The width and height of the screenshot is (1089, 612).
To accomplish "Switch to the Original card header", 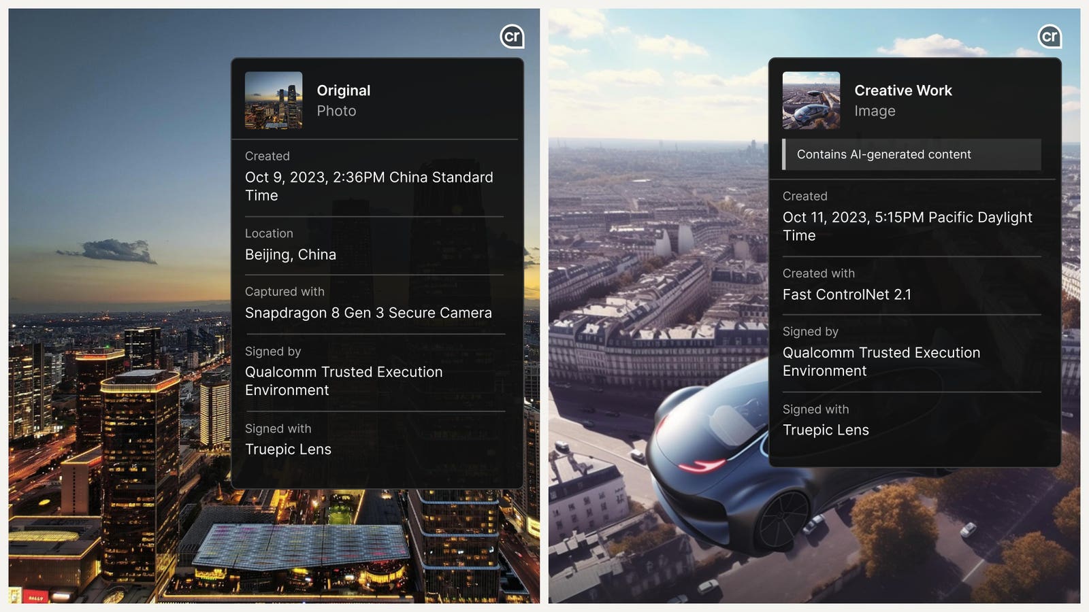I will [344, 90].
